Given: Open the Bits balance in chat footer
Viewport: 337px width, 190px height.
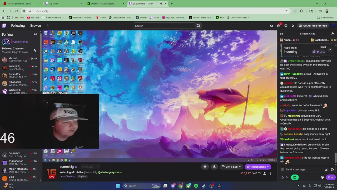Looking at the screenshot, I should [284, 177].
